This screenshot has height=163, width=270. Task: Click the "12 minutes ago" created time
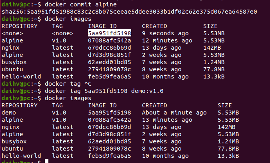(x=167, y=40)
